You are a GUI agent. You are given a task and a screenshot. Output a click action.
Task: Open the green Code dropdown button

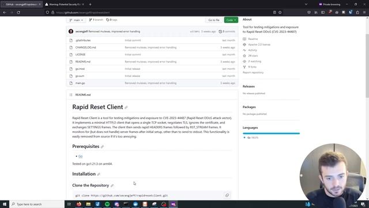pyautogui.click(x=231, y=20)
